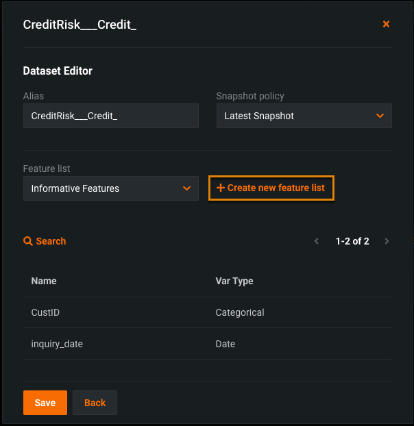This screenshot has height=426, width=414.
Task: Select the inquiry_date feature row
Action: [57, 344]
